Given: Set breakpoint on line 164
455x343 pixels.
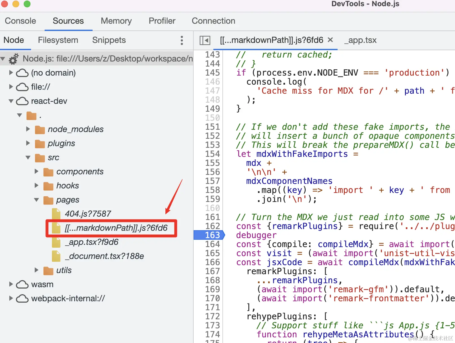Looking at the screenshot, I should pos(212,244).
